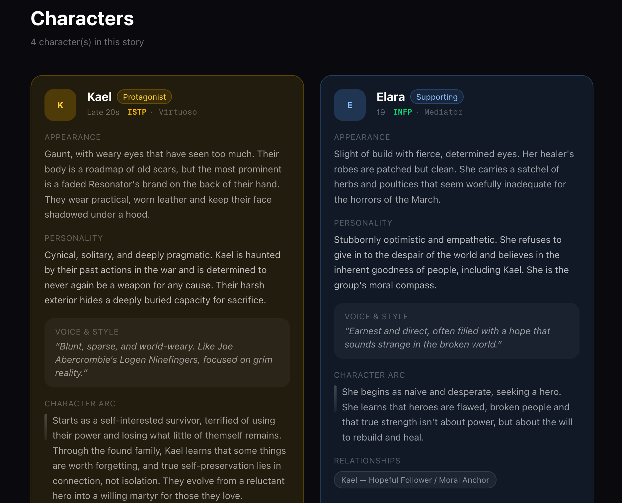Select the Protagonist role badge
622x503 pixels.
(144, 97)
